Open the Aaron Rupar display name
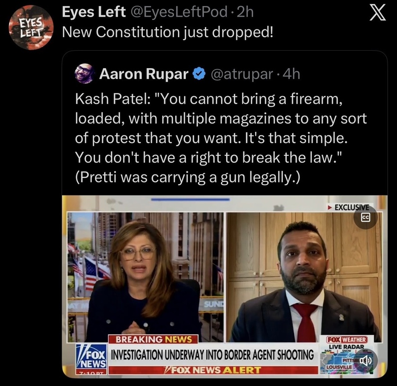The width and height of the screenshot is (397, 386). pos(144,74)
